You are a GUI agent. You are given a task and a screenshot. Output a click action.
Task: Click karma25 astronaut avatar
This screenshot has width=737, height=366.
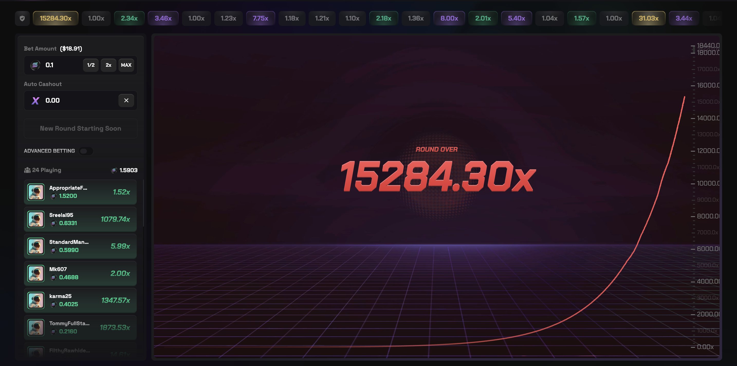click(x=36, y=300)
